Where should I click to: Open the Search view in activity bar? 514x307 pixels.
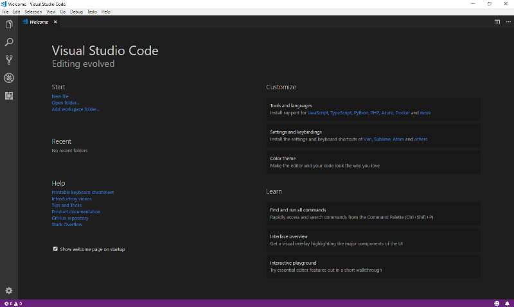coord(9,42)
